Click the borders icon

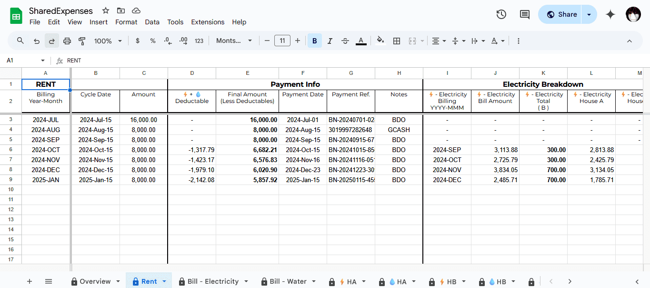[x=396, y=41]
